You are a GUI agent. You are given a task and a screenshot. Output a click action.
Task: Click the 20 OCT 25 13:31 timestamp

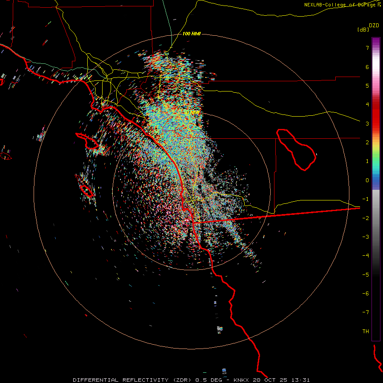281,380
